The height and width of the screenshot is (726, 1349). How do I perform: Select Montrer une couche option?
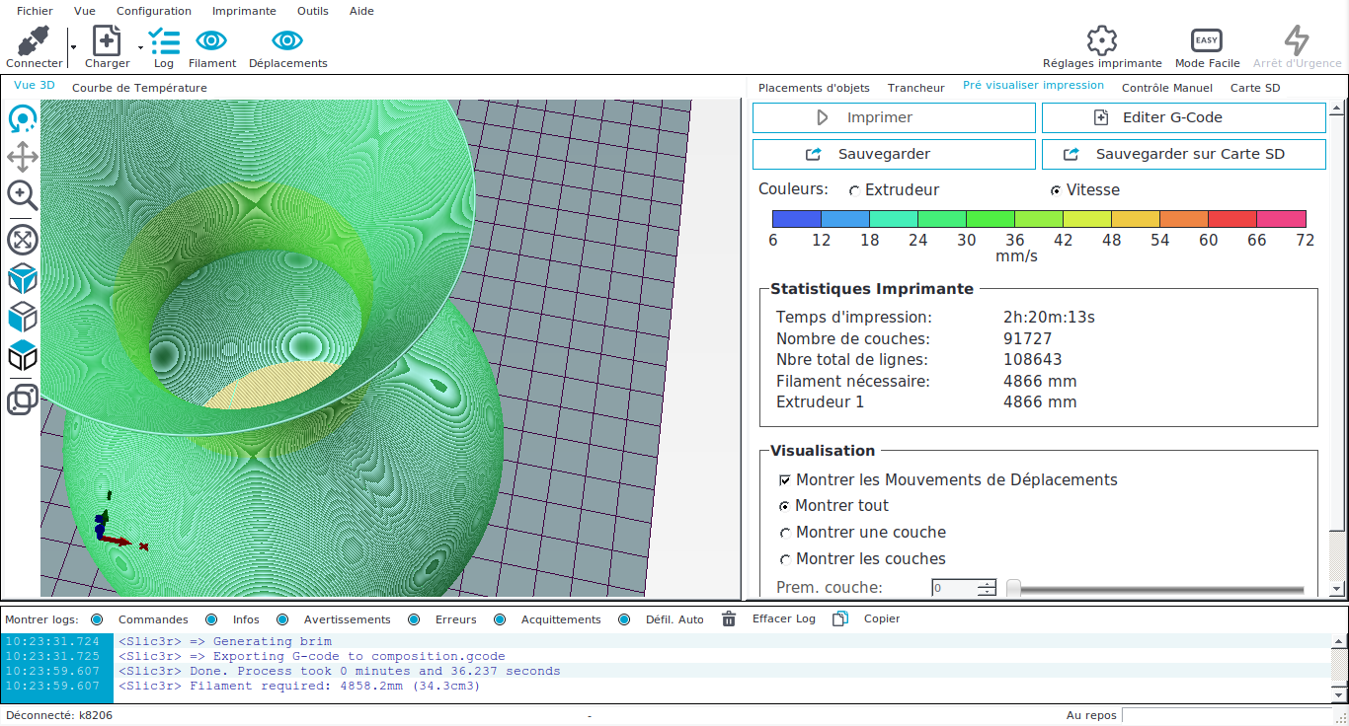click(x=785, y=533)
